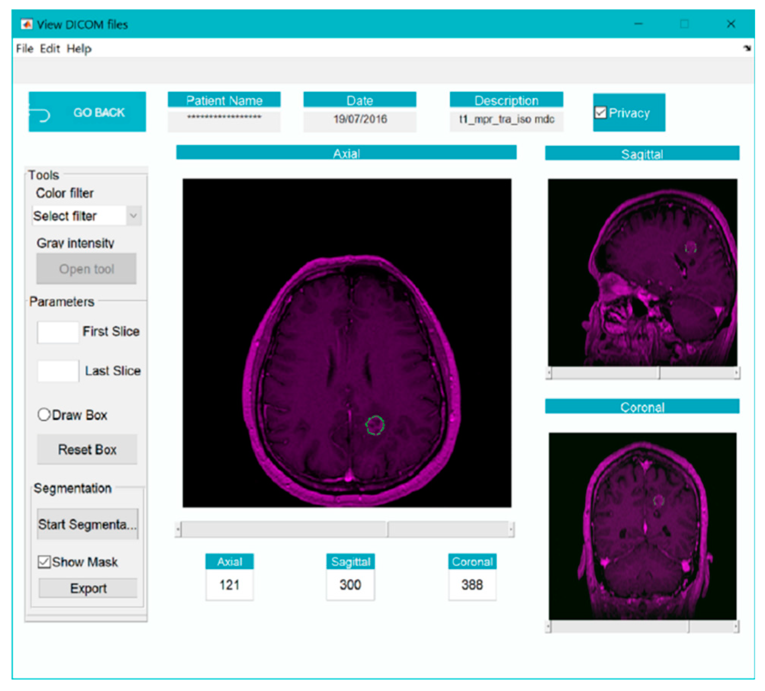Viewport: 765px width, 691px height.
Task: Click the Coronal view slice slider
Action: click(643, 626)
